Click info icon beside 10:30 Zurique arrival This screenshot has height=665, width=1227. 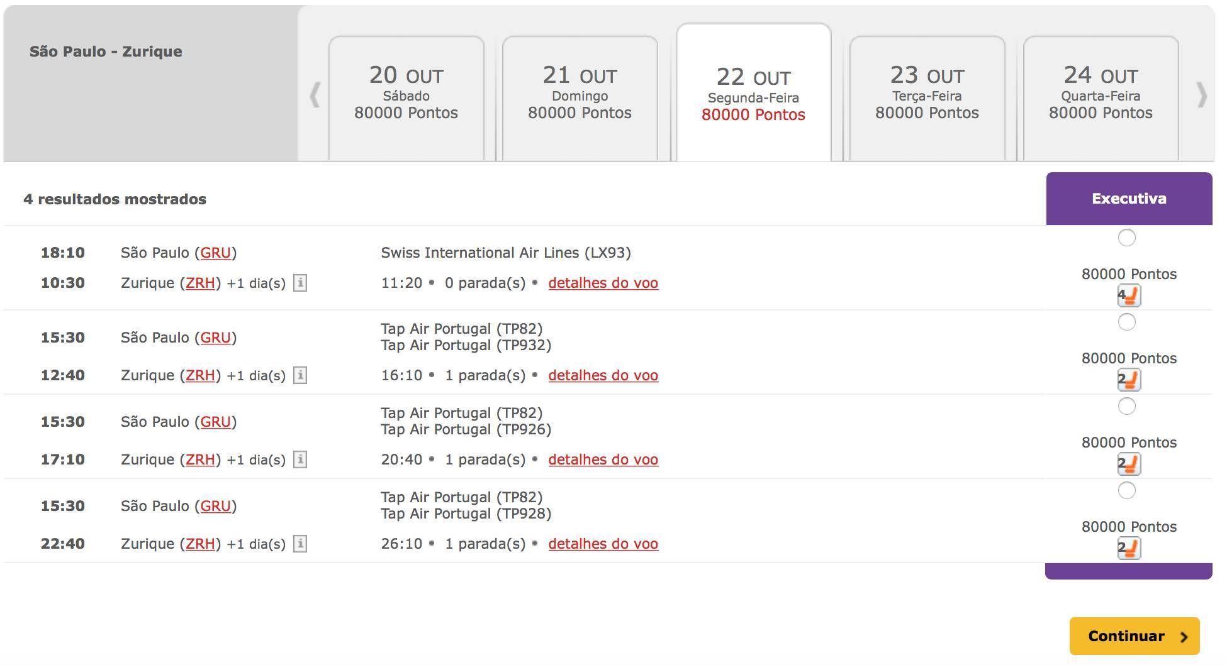point(300,283)
